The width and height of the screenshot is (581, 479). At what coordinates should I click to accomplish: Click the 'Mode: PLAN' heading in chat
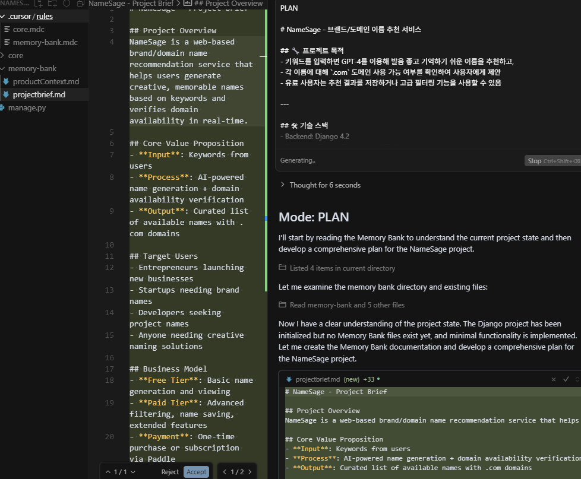[314, 217]
